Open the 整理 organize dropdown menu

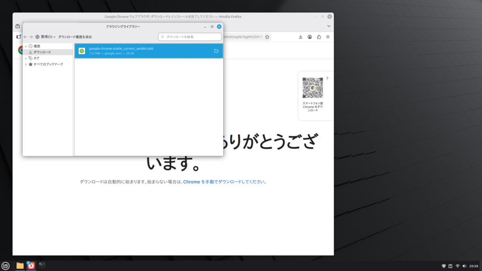point(45,37)
